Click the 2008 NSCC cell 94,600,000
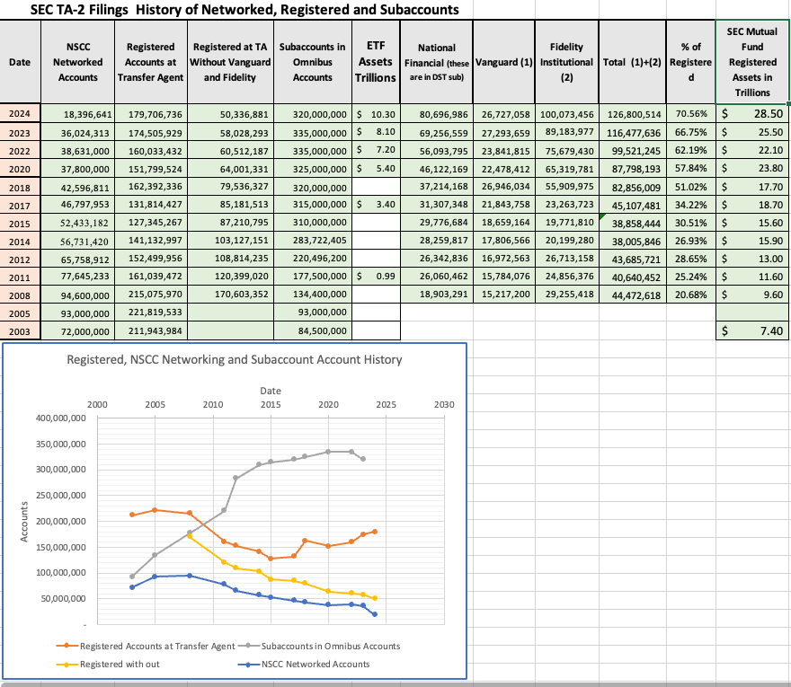Image resolution: width=791 pixels, height=687 pixels. pyautogui.click(x=77, y=295)
